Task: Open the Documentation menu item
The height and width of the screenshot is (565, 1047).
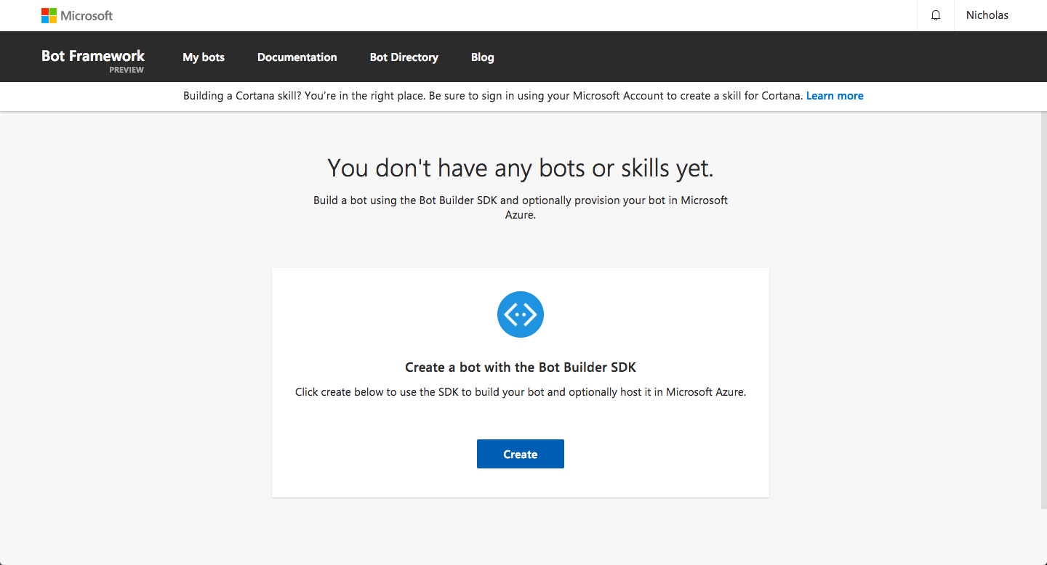Action: click(x=297, y=57)
